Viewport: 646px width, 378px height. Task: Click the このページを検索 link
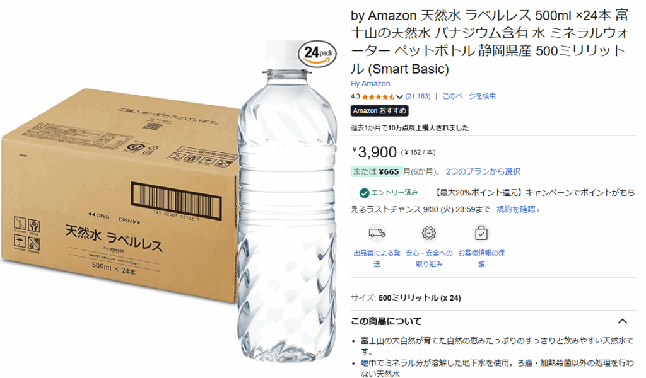pos(469,96)
